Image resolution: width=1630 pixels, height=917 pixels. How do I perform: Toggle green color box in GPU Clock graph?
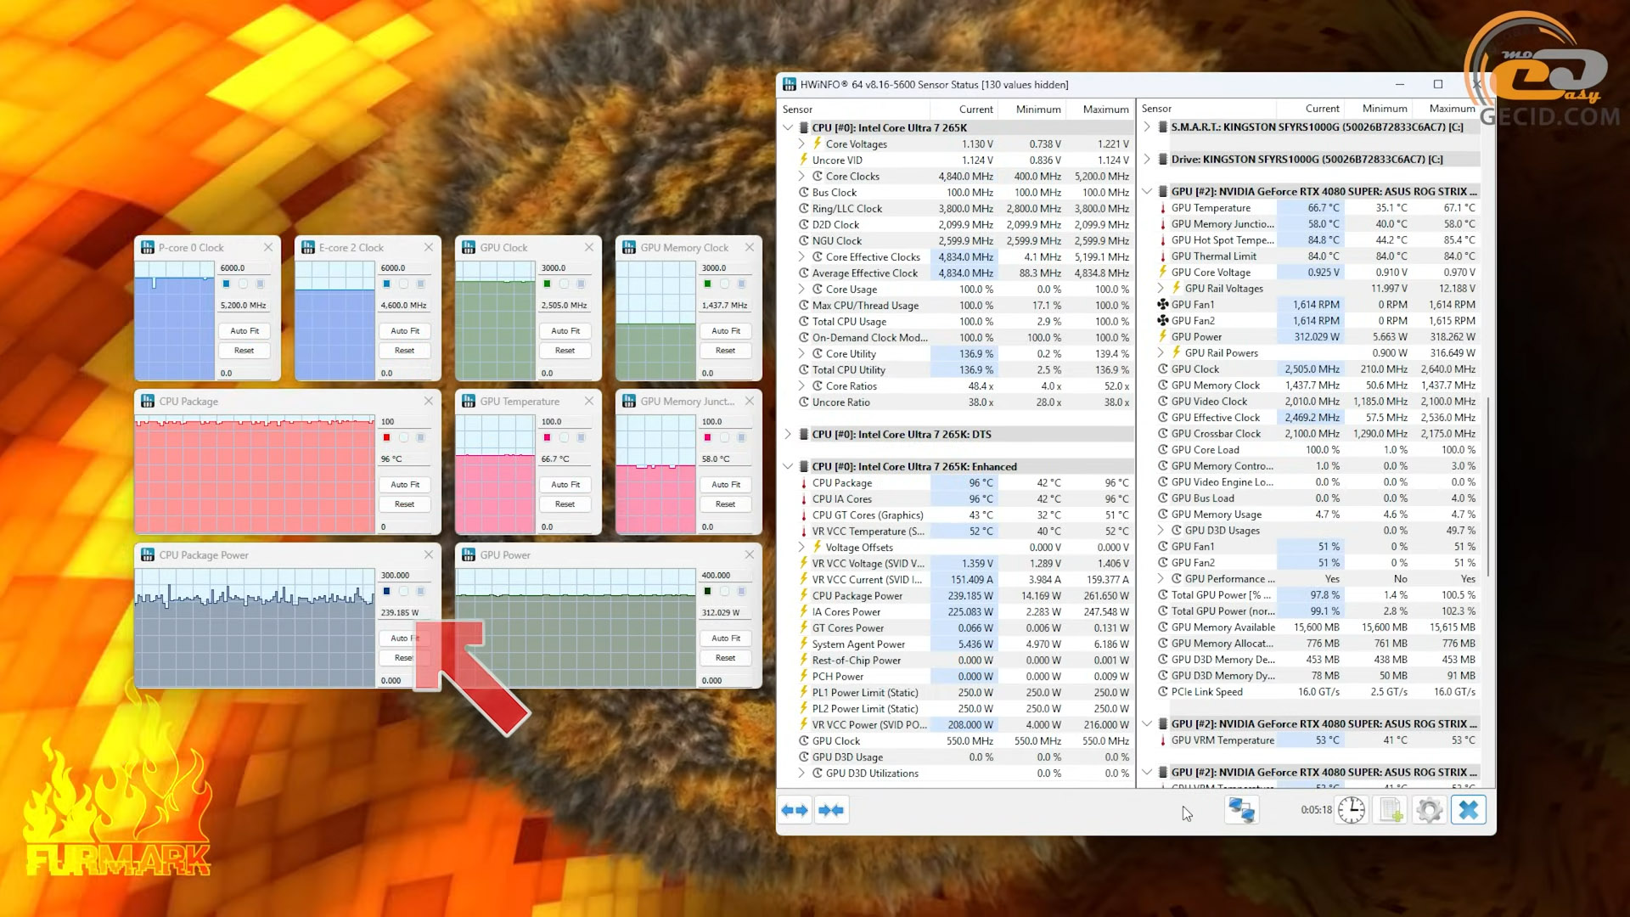[548, 284]
